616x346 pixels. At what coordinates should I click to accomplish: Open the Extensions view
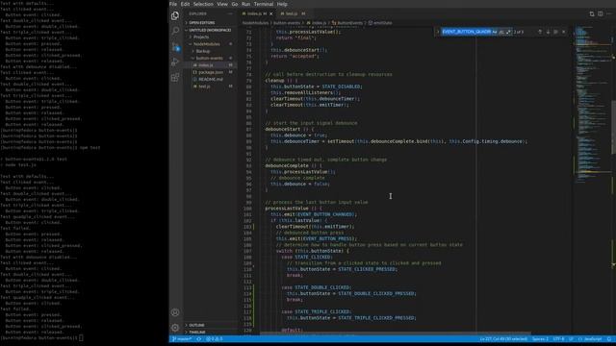[175, 78]
